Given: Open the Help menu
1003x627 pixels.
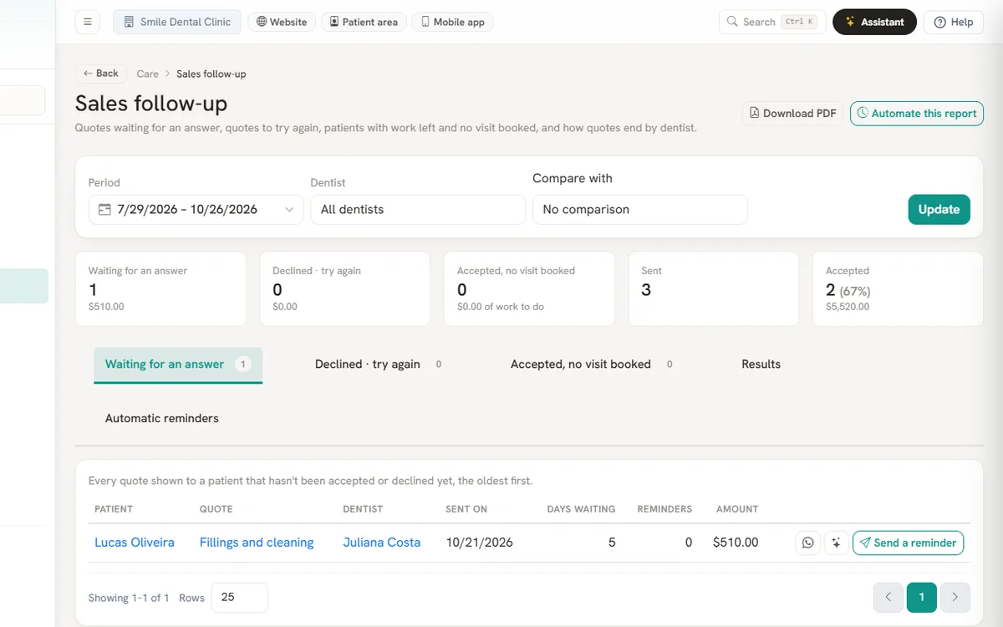Looking at the screenshot, I should (x=954, y=22).
